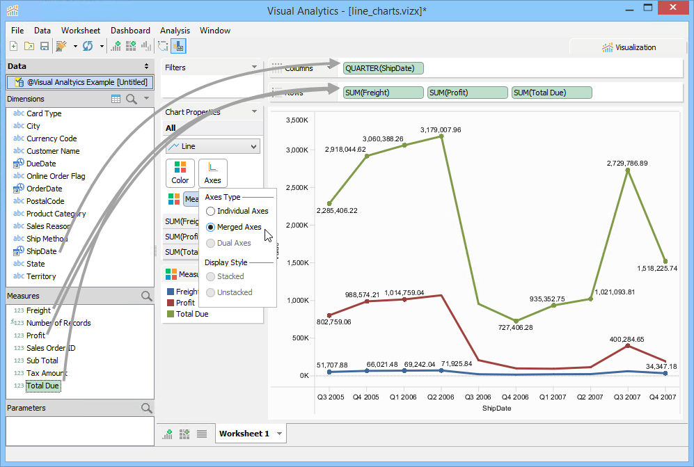The width and height of the screenshot is (694, 467).
Task: Select the Territory dimension
Action: pos(41,276)
